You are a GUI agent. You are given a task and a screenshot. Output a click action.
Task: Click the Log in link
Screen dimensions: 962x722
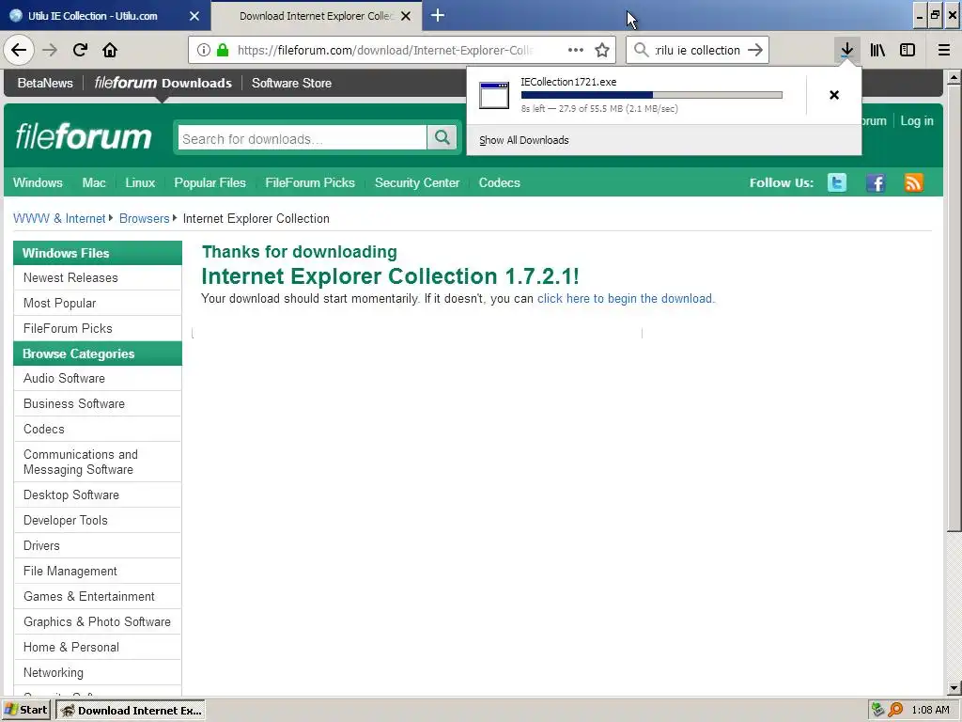[x=917, y=121]
